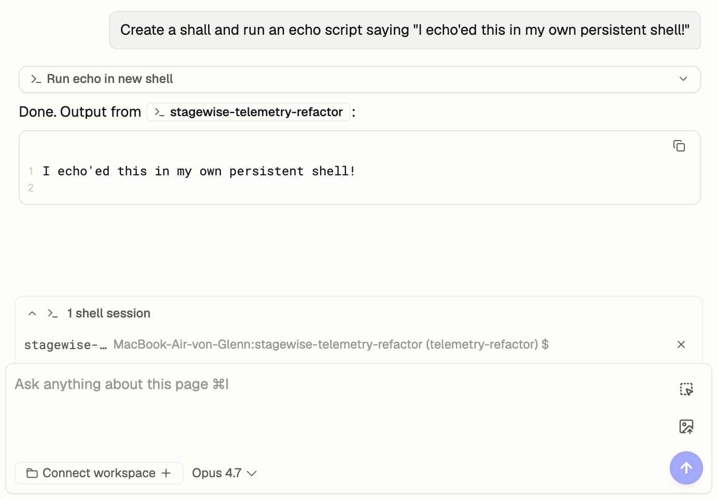Copy the code output block
The width and height of the screenshot is (717, 499).
[x=679, y=146]
